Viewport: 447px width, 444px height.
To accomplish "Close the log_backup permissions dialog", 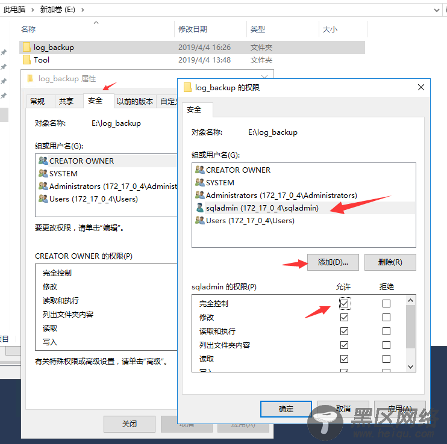I will pos(421,87).
